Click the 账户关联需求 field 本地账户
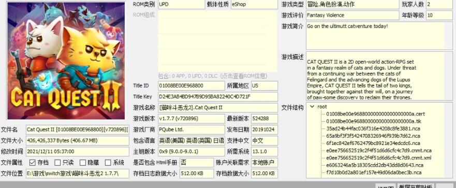Viewport: 456px width, 188px height. pyautogui.click(x=264, y=163)
